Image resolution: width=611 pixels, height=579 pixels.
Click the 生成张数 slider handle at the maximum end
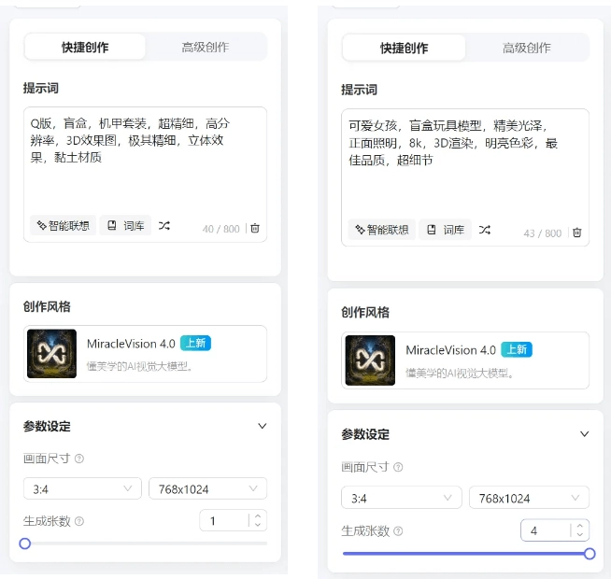[x=590, y=554]
